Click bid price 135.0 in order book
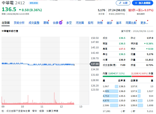Screen dimensions: 156x114 [122, 101]
